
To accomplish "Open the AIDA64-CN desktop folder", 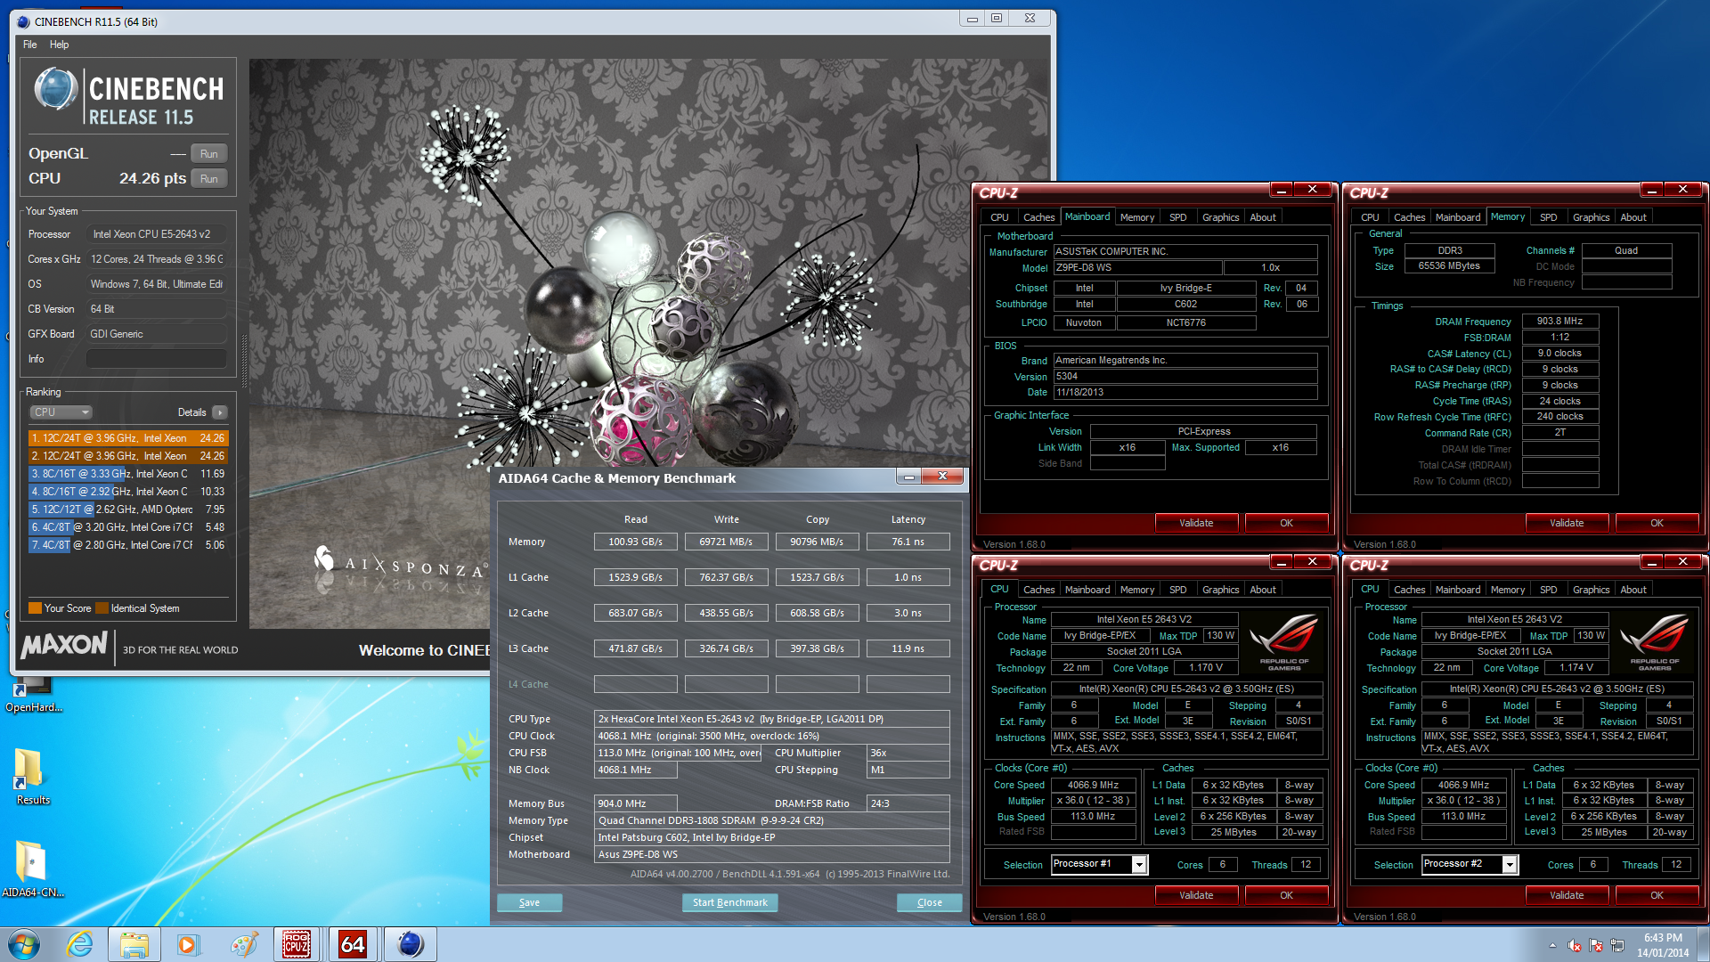I will pyautogui.click(x=33, y=868).
